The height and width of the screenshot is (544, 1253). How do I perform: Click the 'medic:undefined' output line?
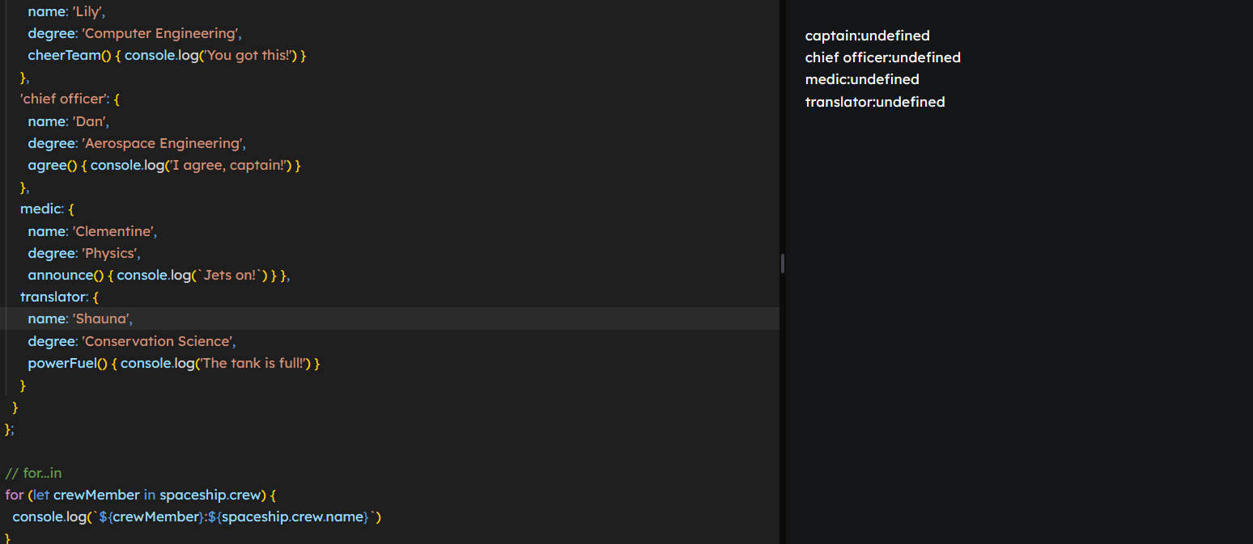861,79
